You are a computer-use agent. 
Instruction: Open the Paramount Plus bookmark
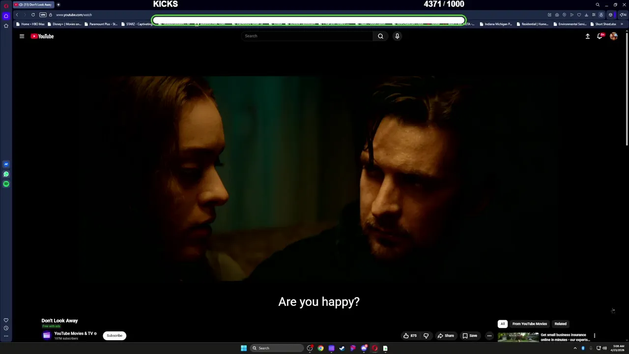click(101, 24)
